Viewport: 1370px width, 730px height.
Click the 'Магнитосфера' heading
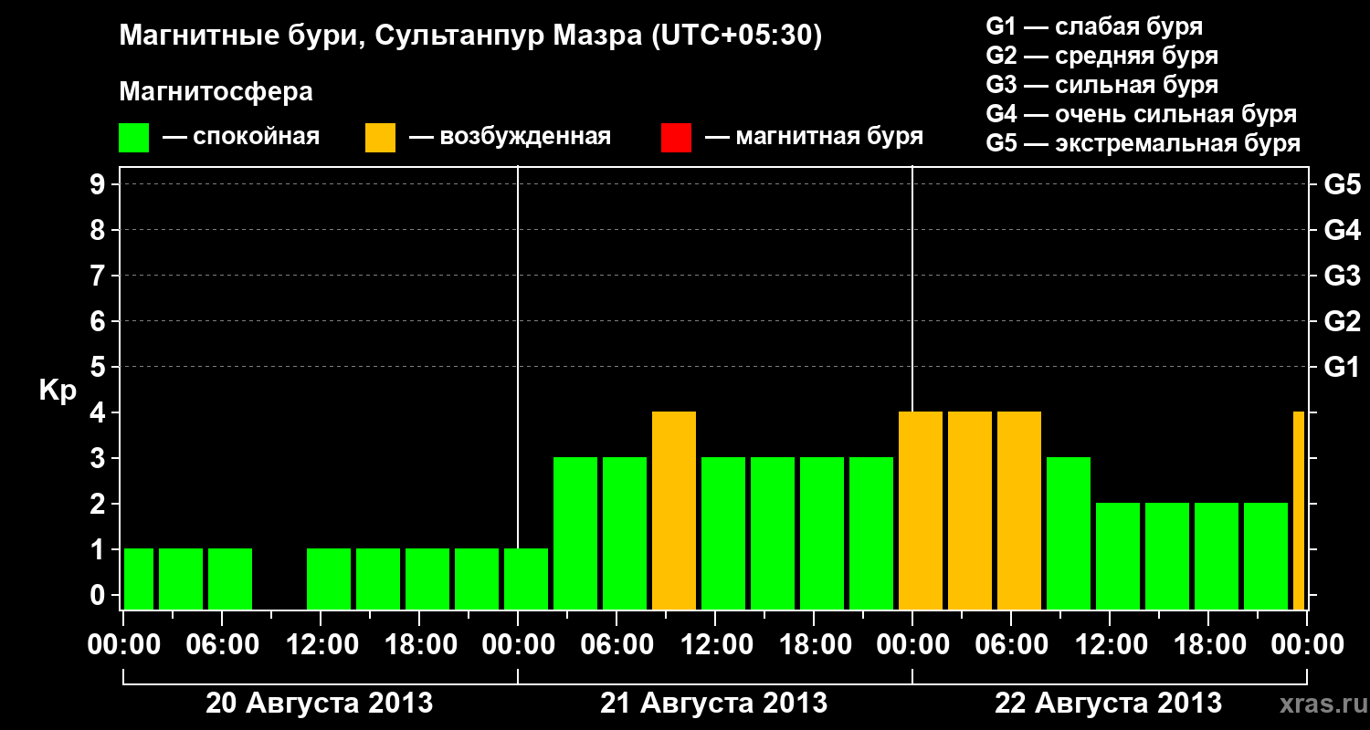(x=216, y=92)
